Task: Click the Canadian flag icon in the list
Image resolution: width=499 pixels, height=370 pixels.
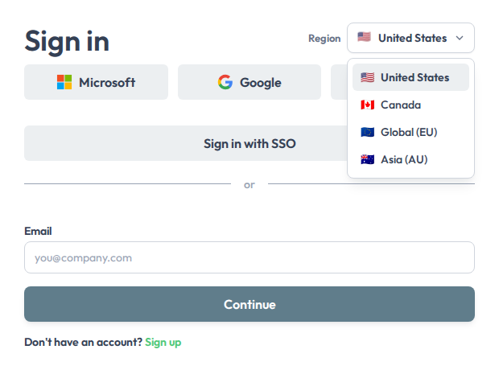Action: tap(368, 105)
